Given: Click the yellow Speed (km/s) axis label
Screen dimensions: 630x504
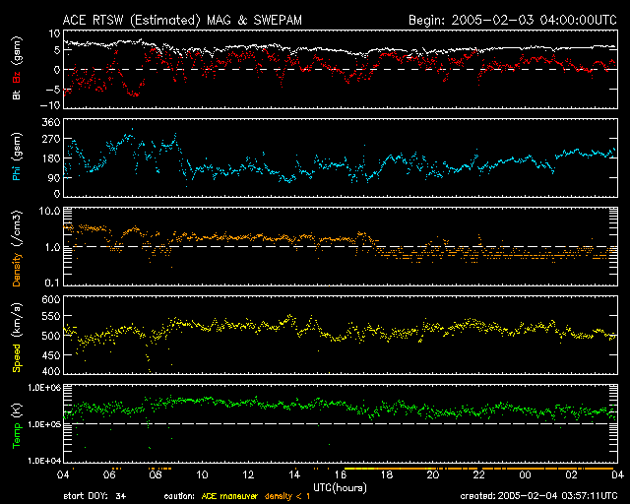Looking at the screenshot, I should point(17,342).
